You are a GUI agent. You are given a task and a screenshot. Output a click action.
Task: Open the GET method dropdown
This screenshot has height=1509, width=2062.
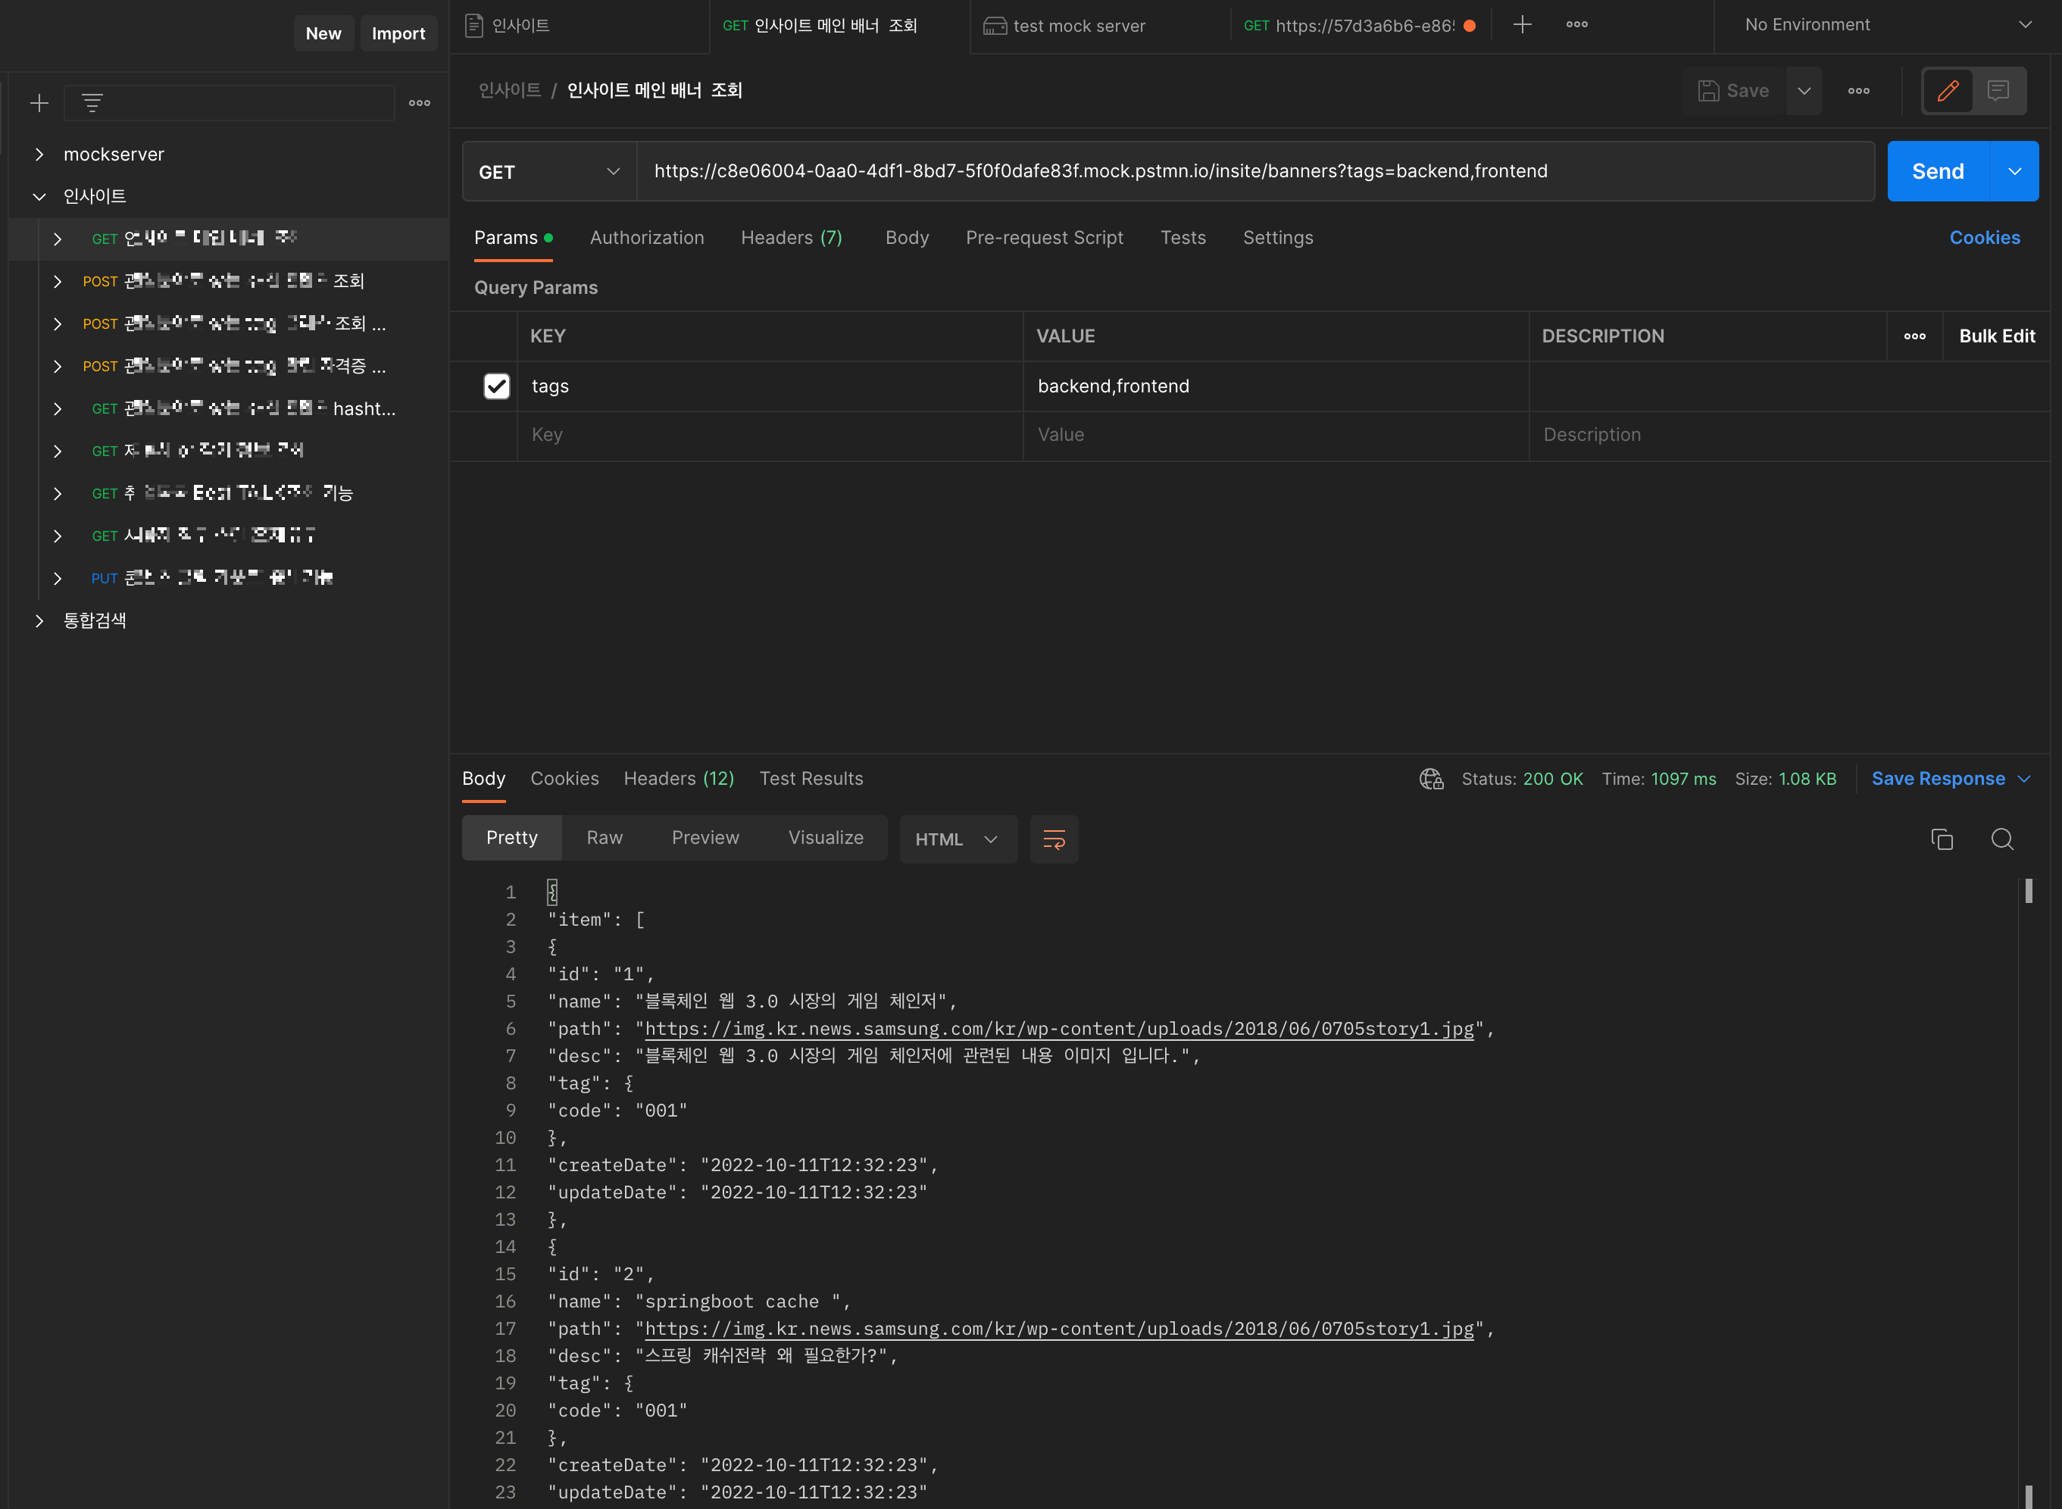tap(549, 172)
